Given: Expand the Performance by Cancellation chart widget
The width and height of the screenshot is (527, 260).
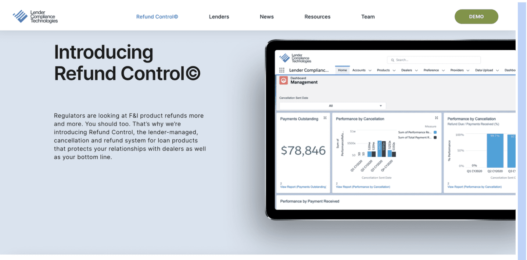Looking at the screenshot, I should [436, 118].
